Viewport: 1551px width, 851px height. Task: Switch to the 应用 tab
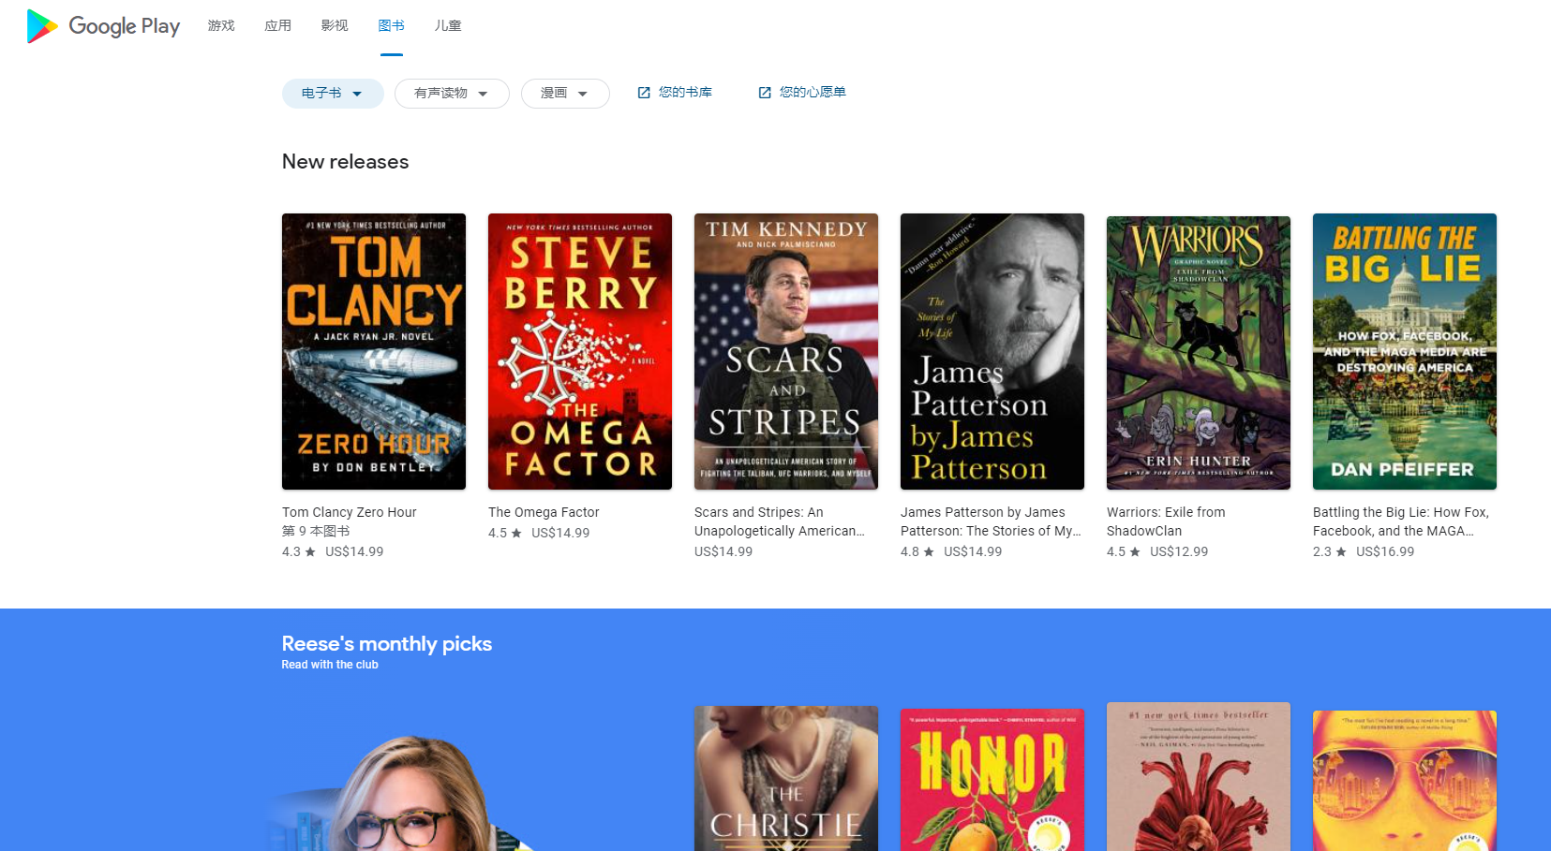pos(278,26)
